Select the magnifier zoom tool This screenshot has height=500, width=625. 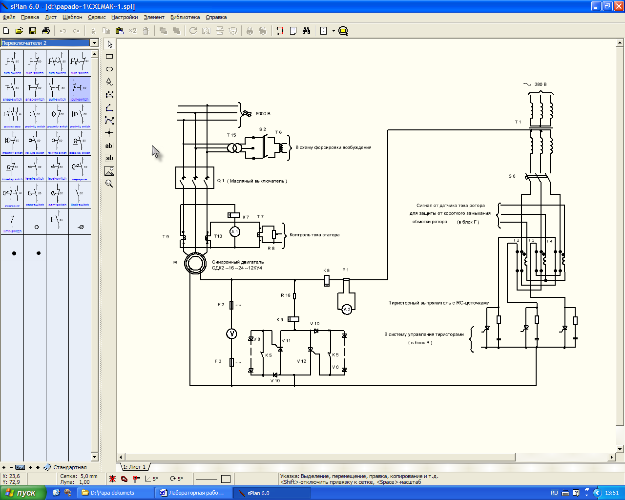coord(109,184)
